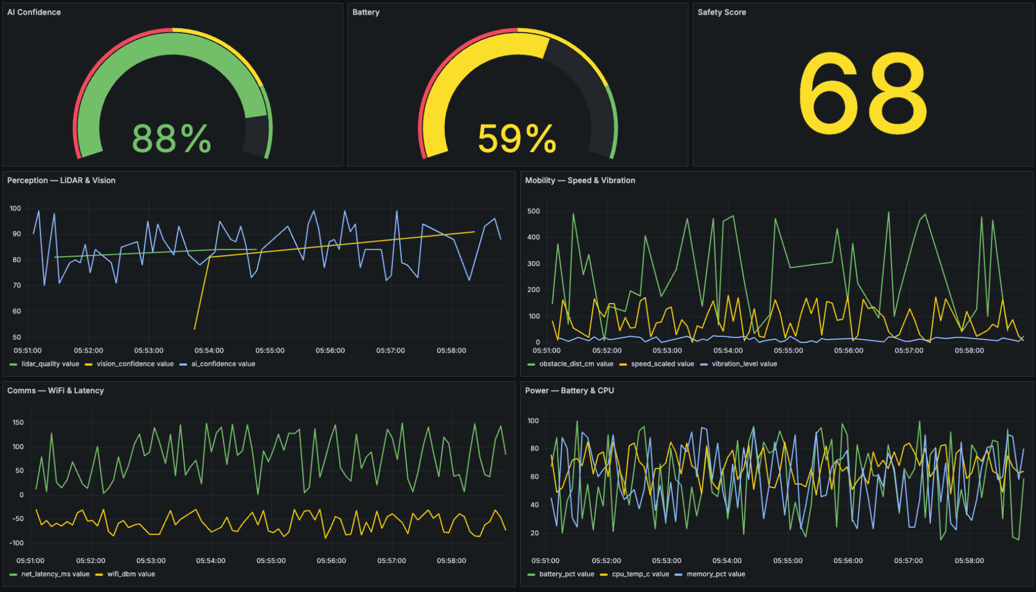Toggle cpu_temp_c series visibility

pyautogui.click(x=641, y=574)
